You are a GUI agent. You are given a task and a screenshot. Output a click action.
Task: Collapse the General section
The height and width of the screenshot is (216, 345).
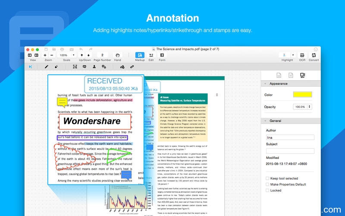pyautogui.click(x=265, y=121)
